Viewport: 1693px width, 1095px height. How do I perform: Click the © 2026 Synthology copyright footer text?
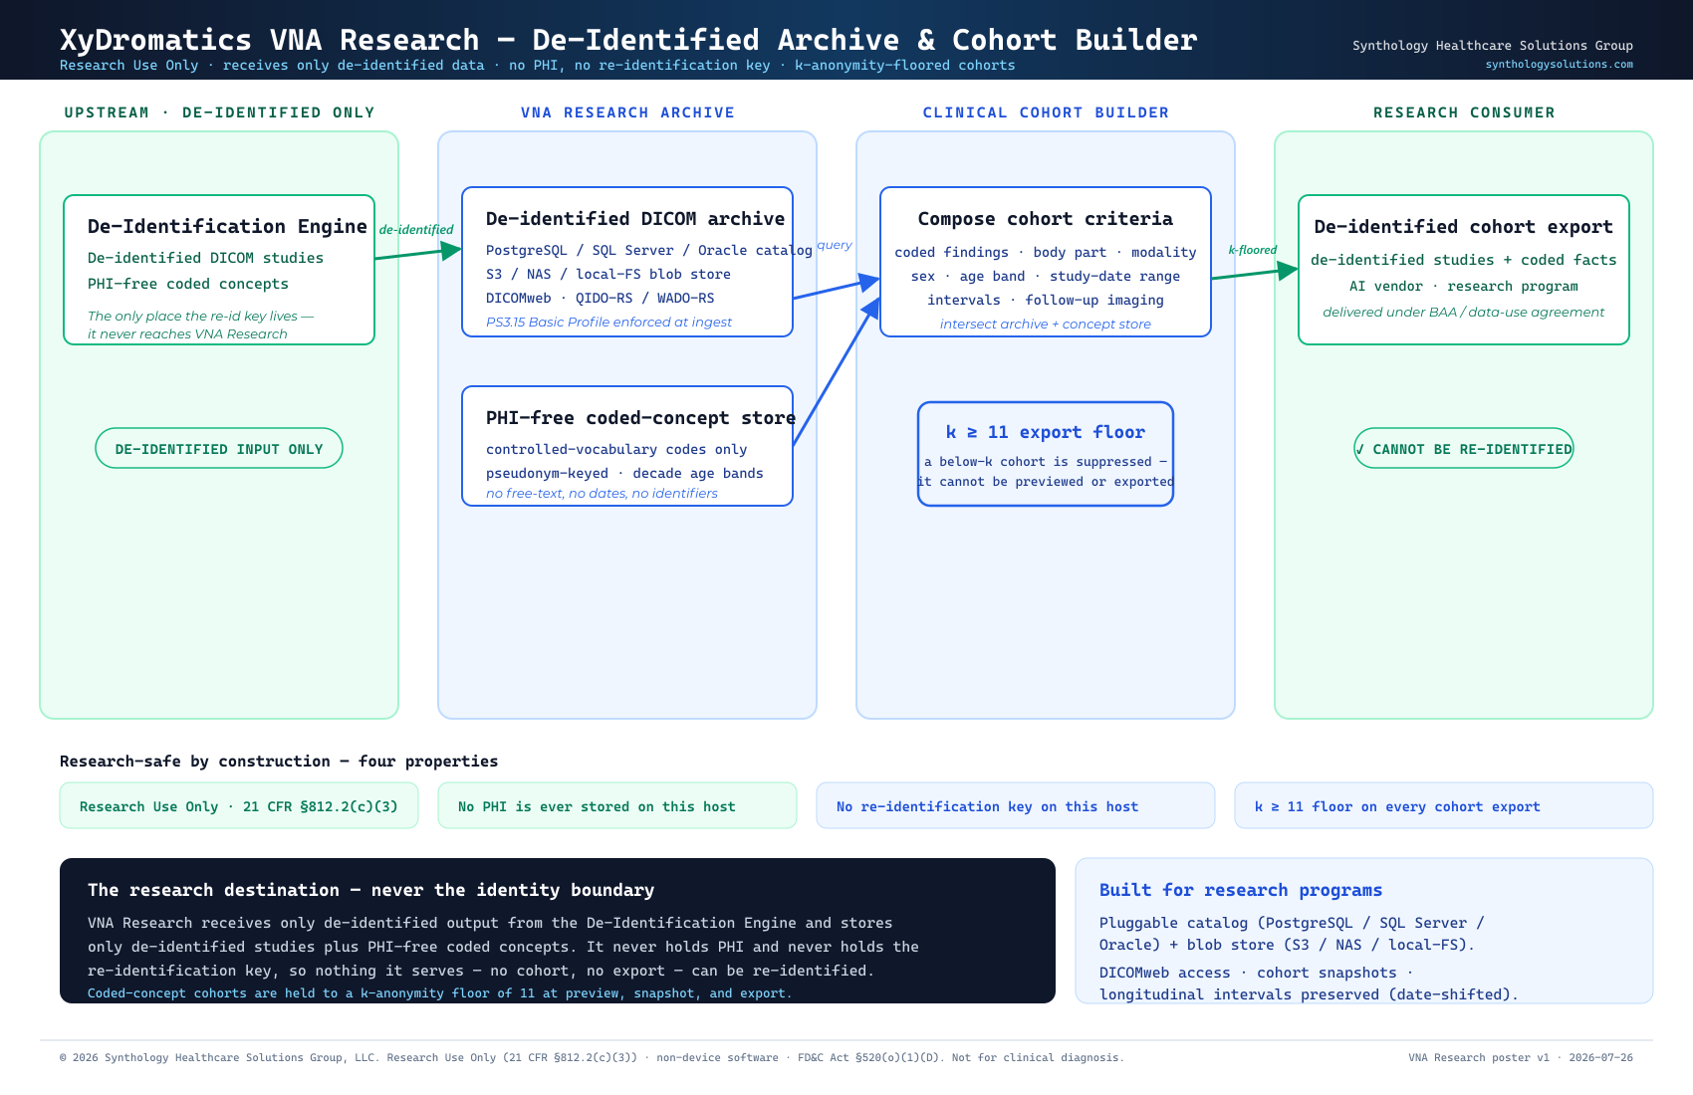click(x=592, y=1058)
